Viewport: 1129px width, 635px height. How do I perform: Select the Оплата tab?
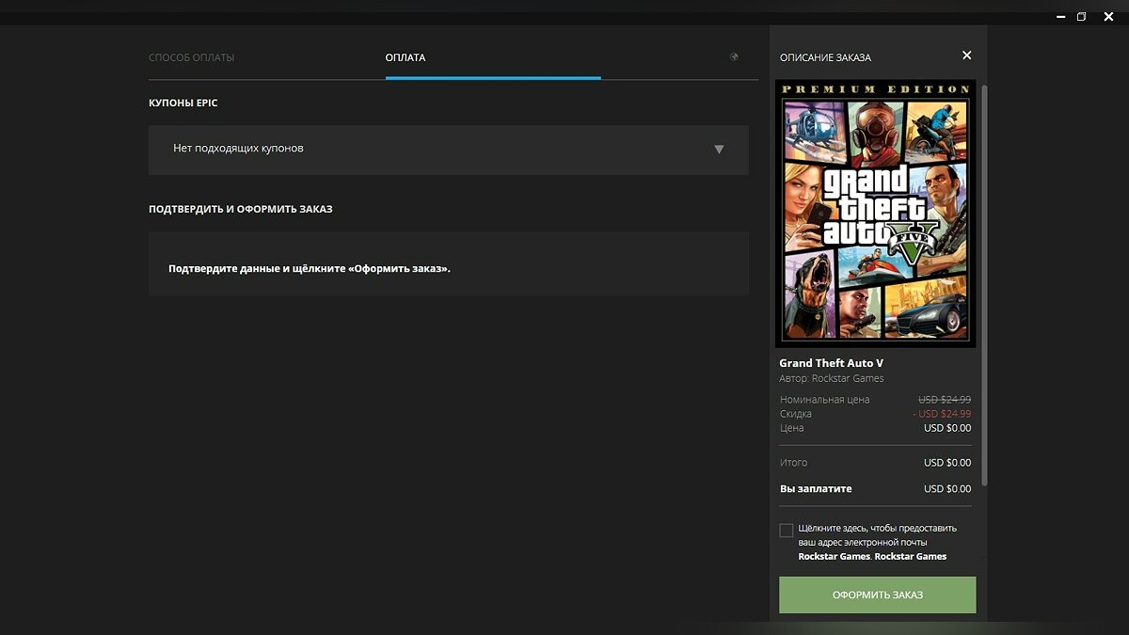tap(405, 57)
